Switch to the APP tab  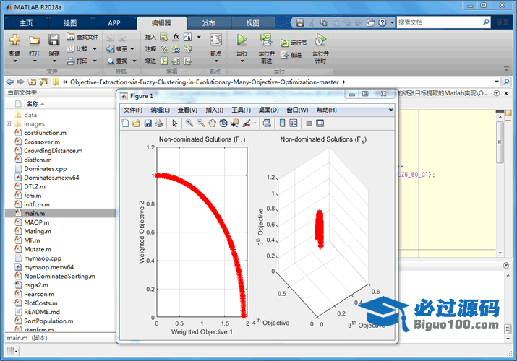114,22
